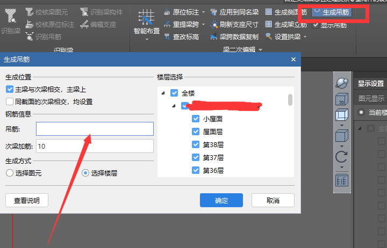This screenshot has height=248, width=387.
Task: Select the 选择楼层 radio button
Action: [x=85, y=173]
